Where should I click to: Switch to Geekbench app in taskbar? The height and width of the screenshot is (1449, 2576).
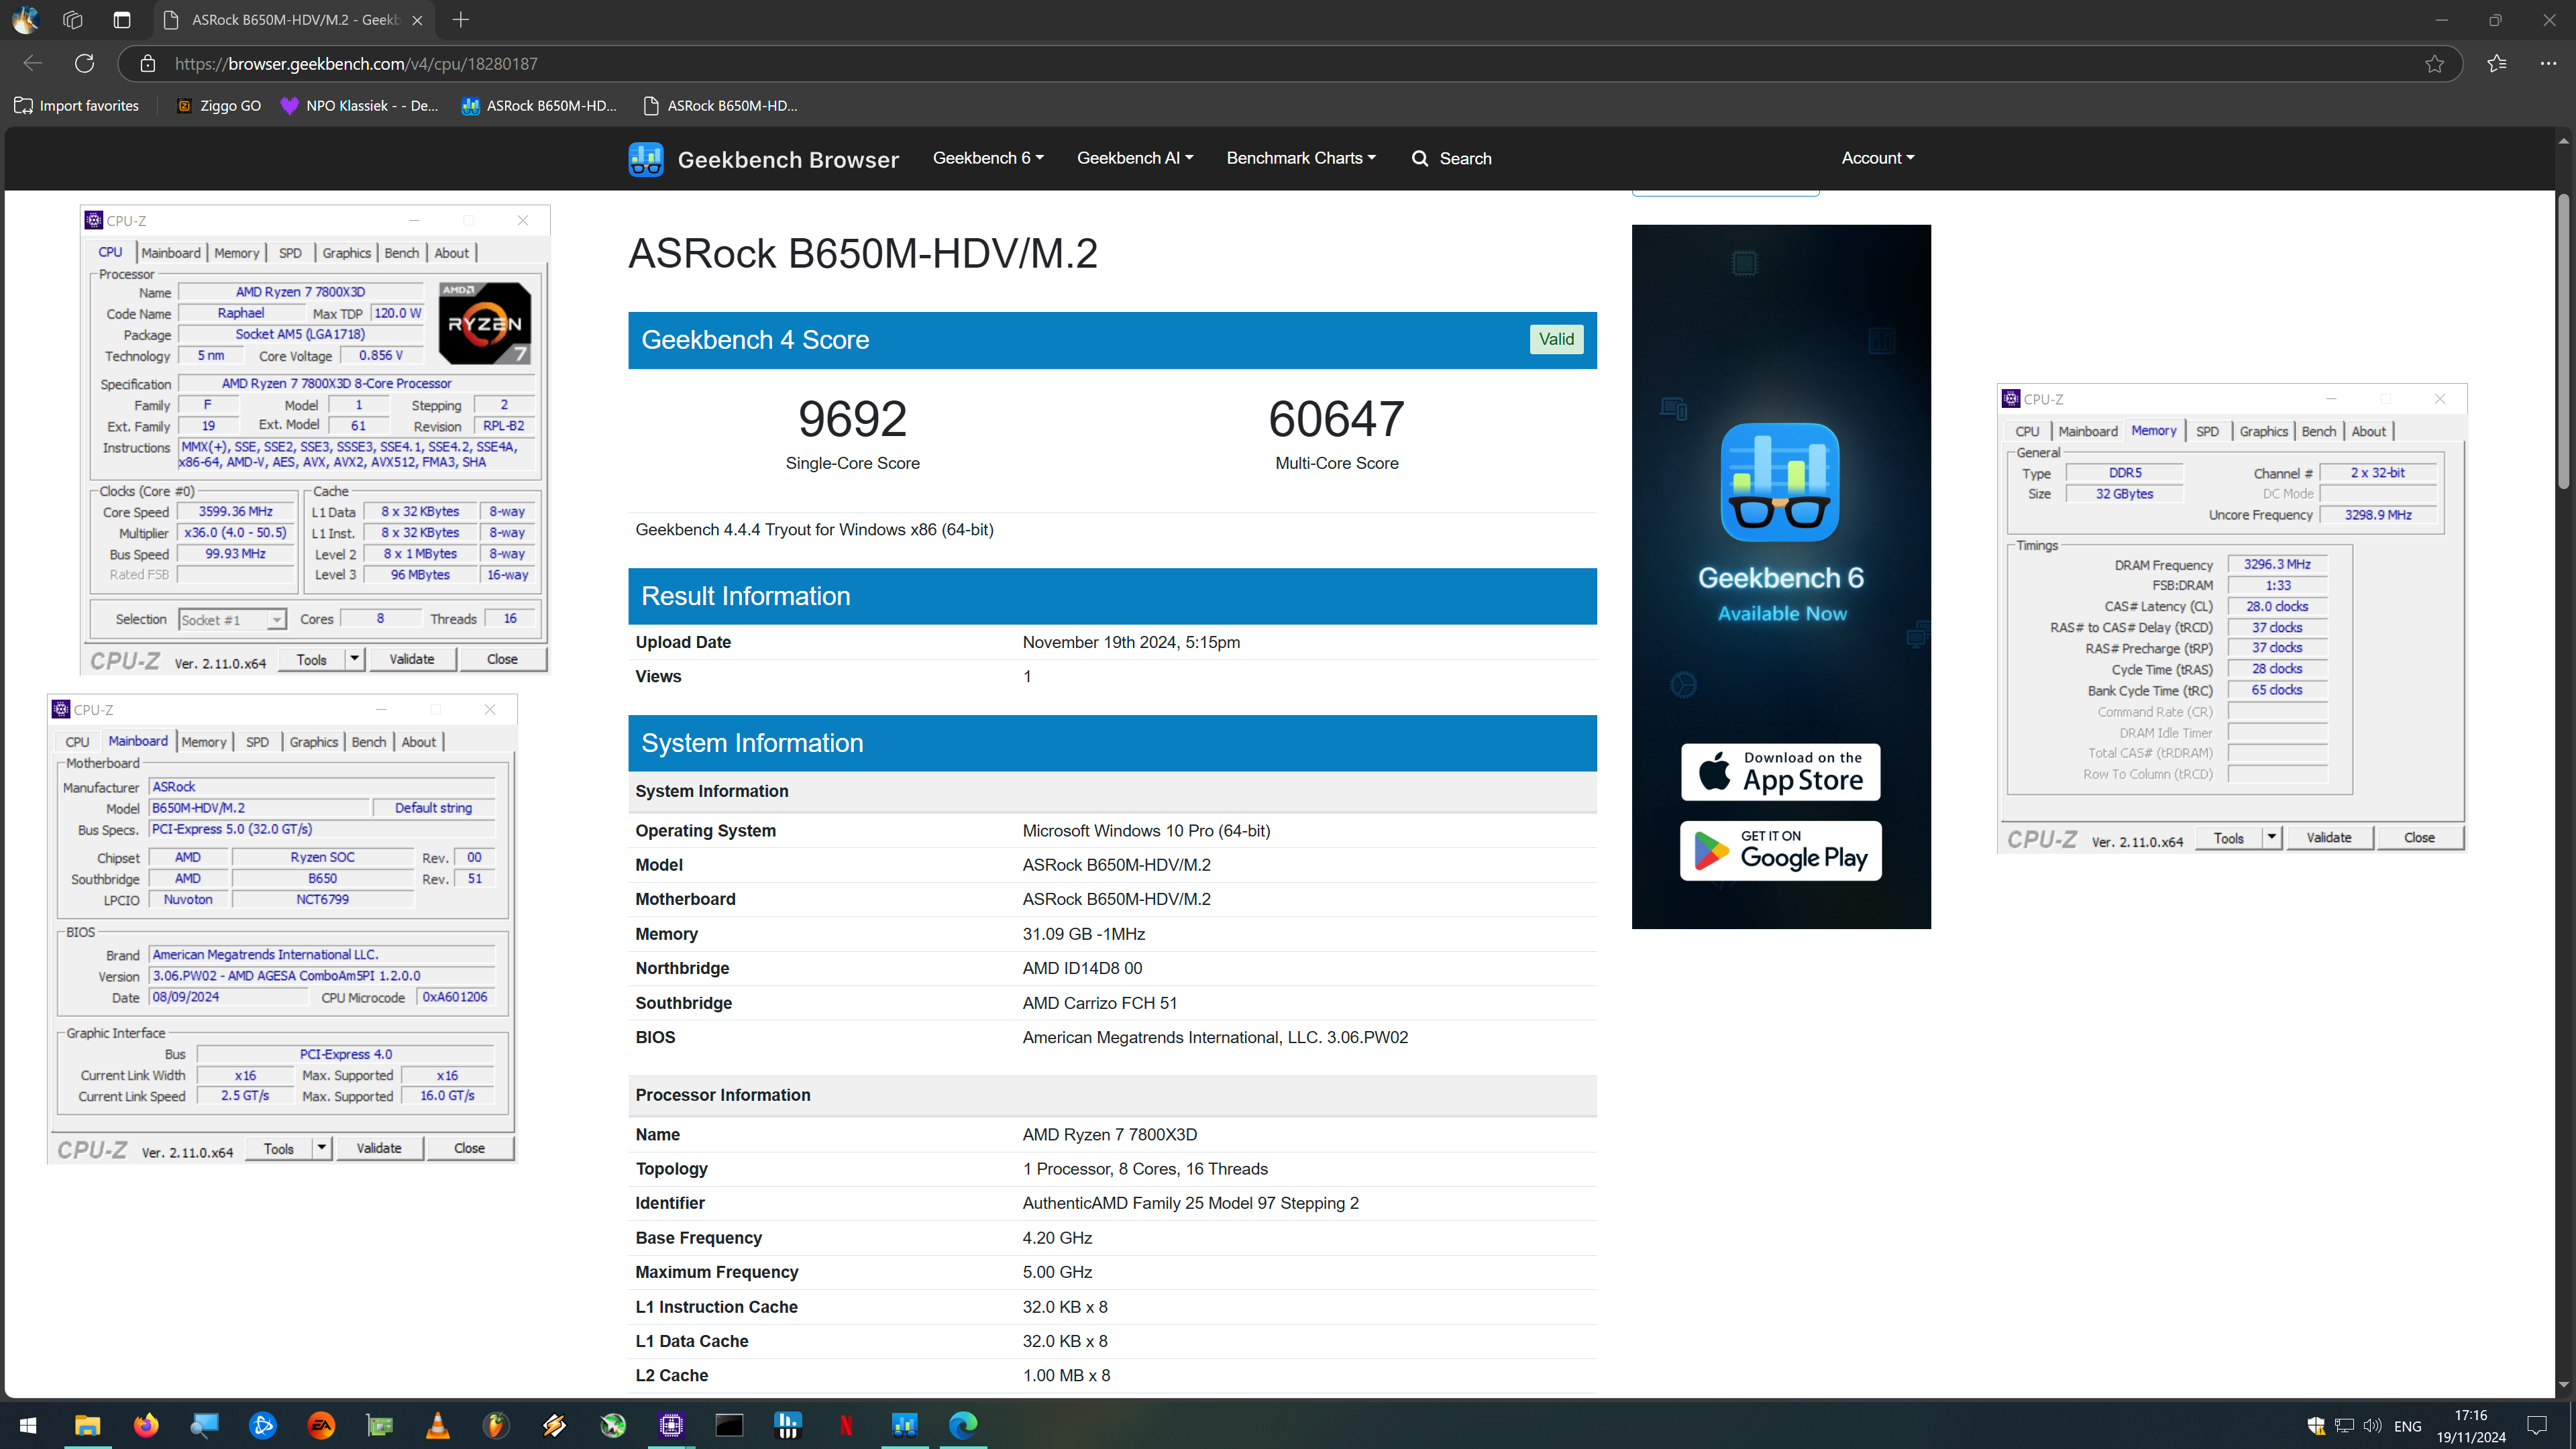905,1426
